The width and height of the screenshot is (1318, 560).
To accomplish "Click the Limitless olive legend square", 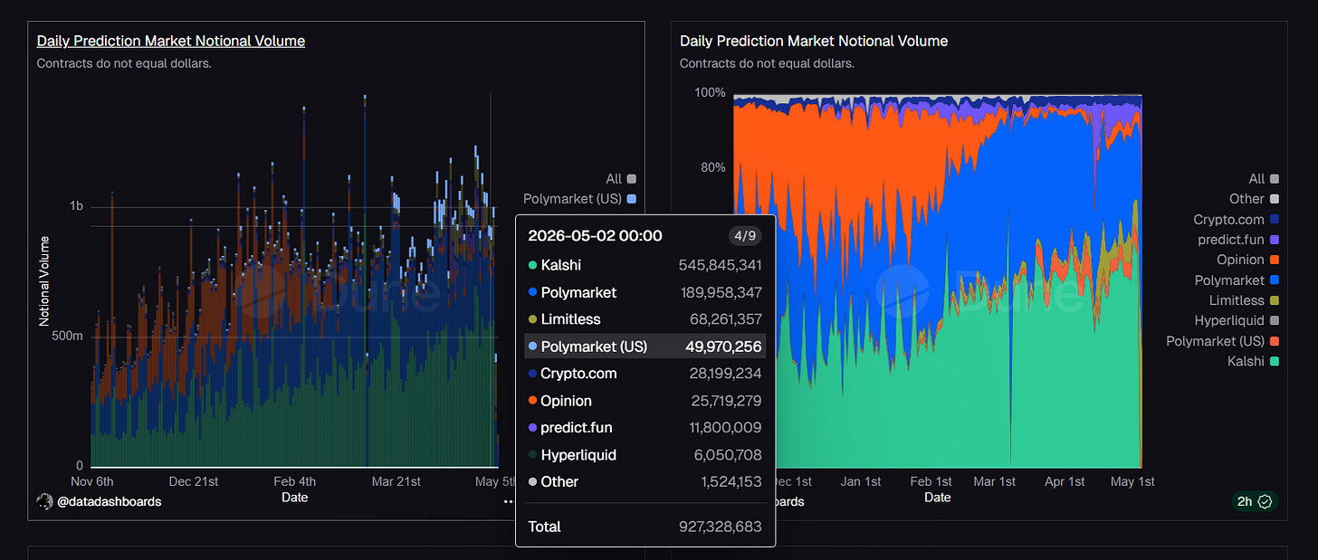I will [x=1275, y=300].
